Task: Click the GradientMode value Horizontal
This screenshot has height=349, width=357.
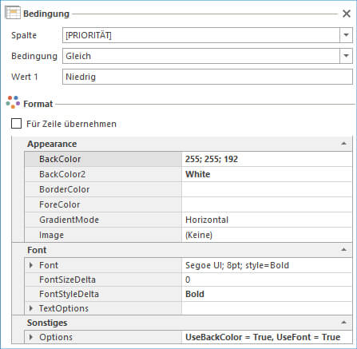Action: [207, 220]
